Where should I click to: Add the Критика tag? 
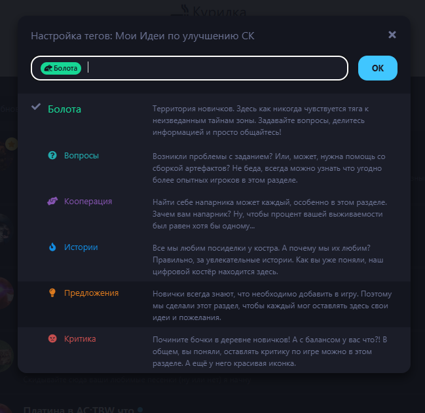(x=80, y=338)
